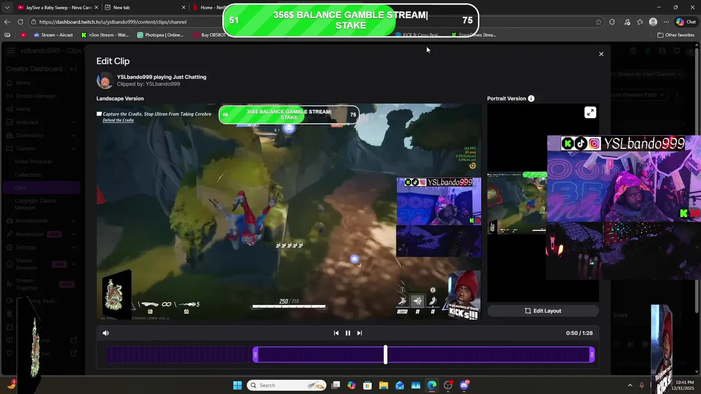This screenshot has height=394, width=701.
Task: Click the left trim handle on timeline
Action: (x=255, y=355)
